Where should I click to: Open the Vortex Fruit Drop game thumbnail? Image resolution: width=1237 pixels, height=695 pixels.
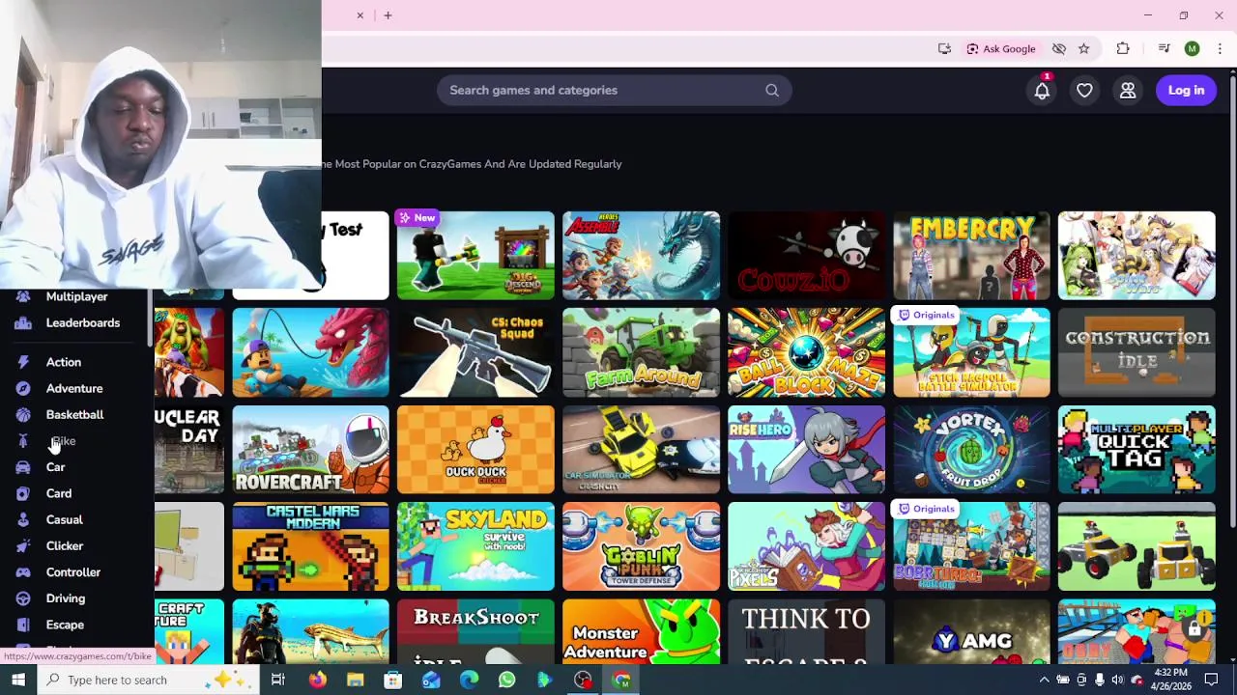click(x=971, y=450)
